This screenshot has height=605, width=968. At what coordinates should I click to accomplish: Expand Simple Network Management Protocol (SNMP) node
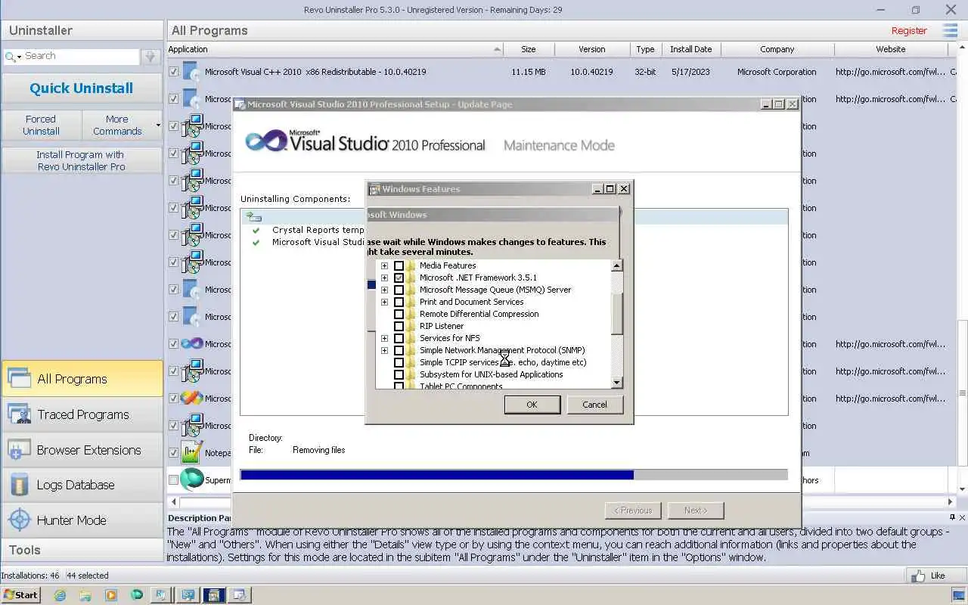tap(384, 350)
